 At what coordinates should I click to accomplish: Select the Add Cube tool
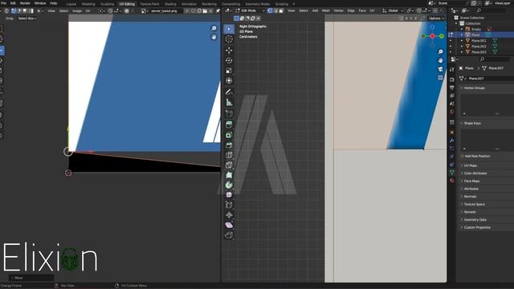[x=229, y=114]
